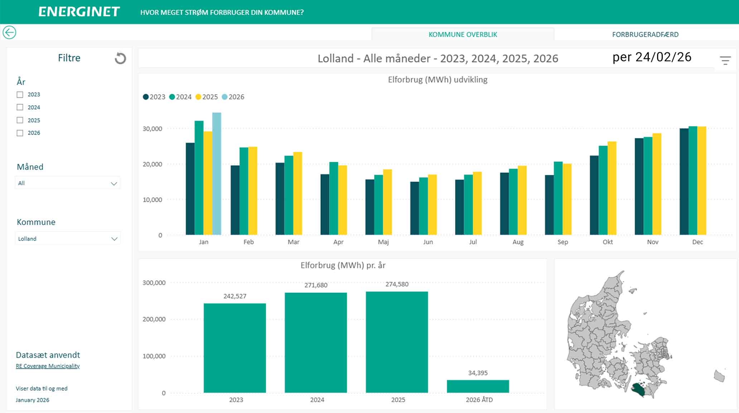Click the 2026 ÅTD yearly bar
This screenshot has height=413, width=739.
(478, 386)
